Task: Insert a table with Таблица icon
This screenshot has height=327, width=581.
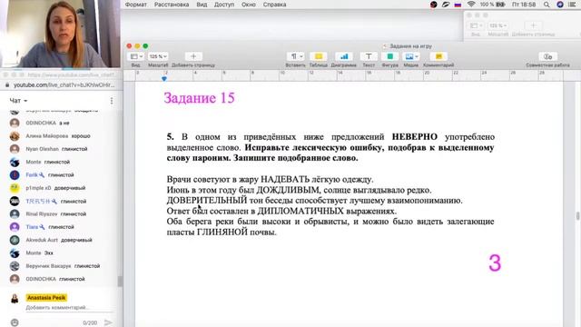Action: click(x=319, y=56)
